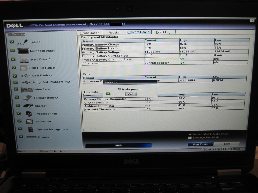Click the Charger adapter icon
Screen dimensions: 258x193
coord(28,106)
